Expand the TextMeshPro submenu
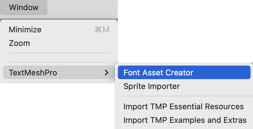Image resolution: width=253 pixels, height=129 pixels. tap(33, 73)
